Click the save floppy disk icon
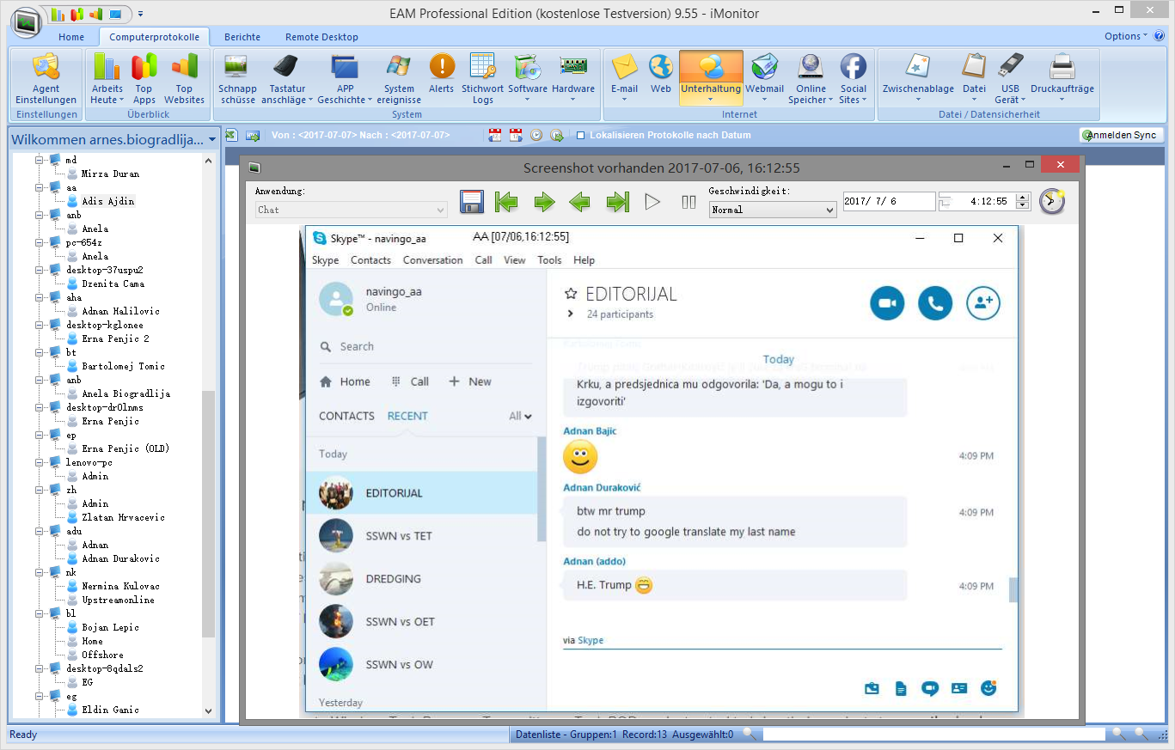This screenshot has height=750, width=1175. point(472,202)
